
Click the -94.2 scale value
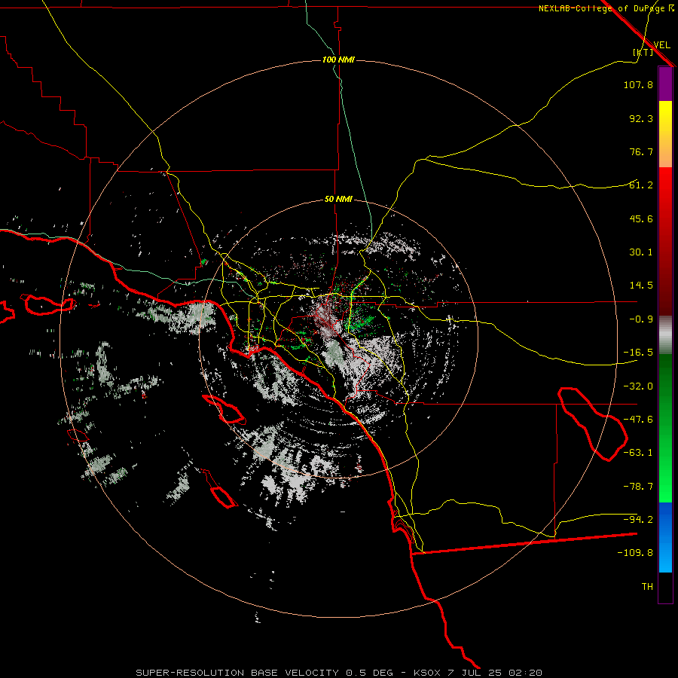click(x=638, y=519)
